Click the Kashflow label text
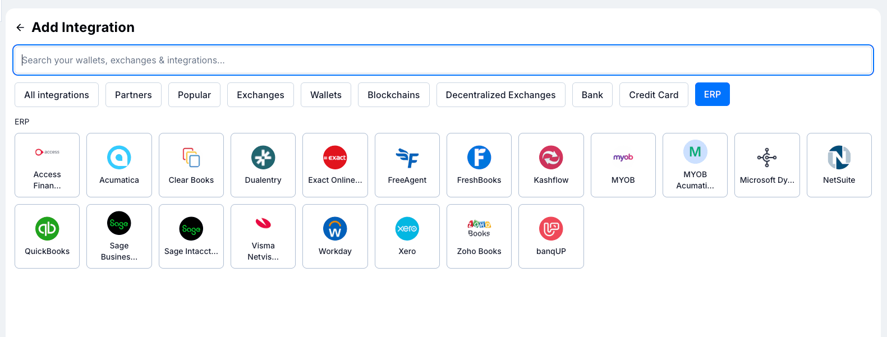Image resolution: width=887 pixels, height=337 pixels. point(551,180)
